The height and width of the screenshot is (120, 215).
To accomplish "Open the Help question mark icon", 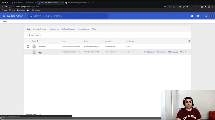I will click(198, 16).
